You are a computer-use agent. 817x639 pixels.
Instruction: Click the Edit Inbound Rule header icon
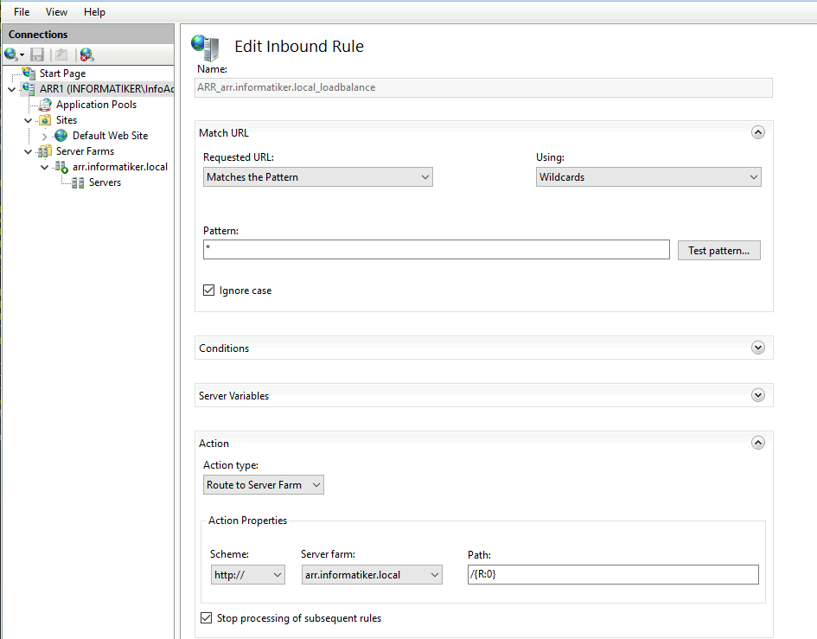click(205, 48)
